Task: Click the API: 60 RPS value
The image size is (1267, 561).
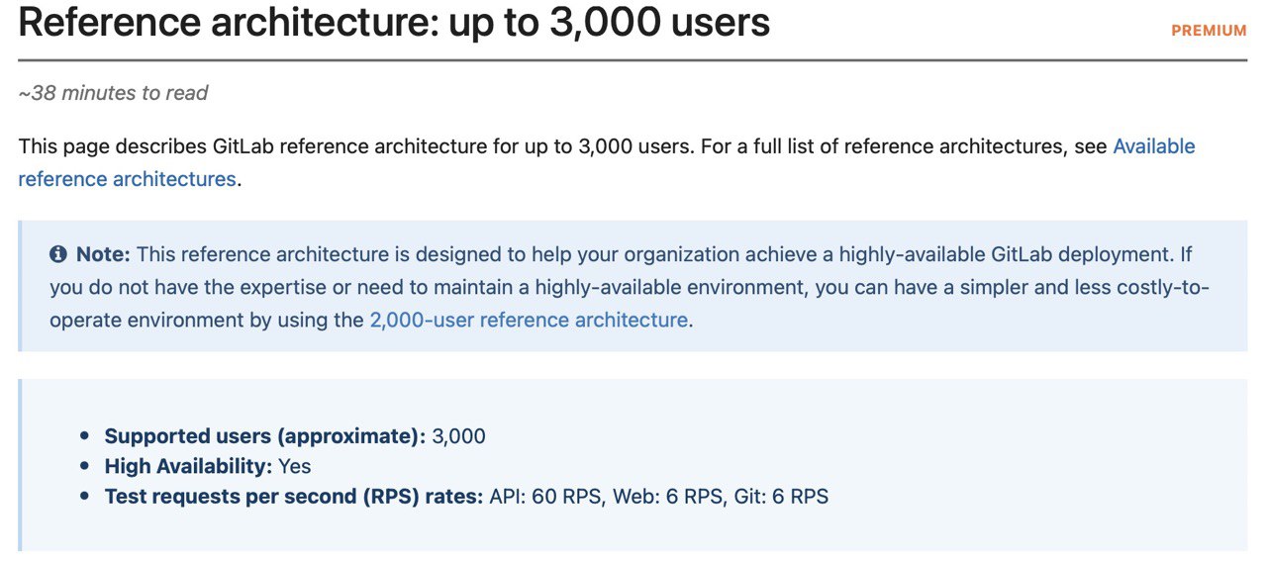Action: coord(545,497)
